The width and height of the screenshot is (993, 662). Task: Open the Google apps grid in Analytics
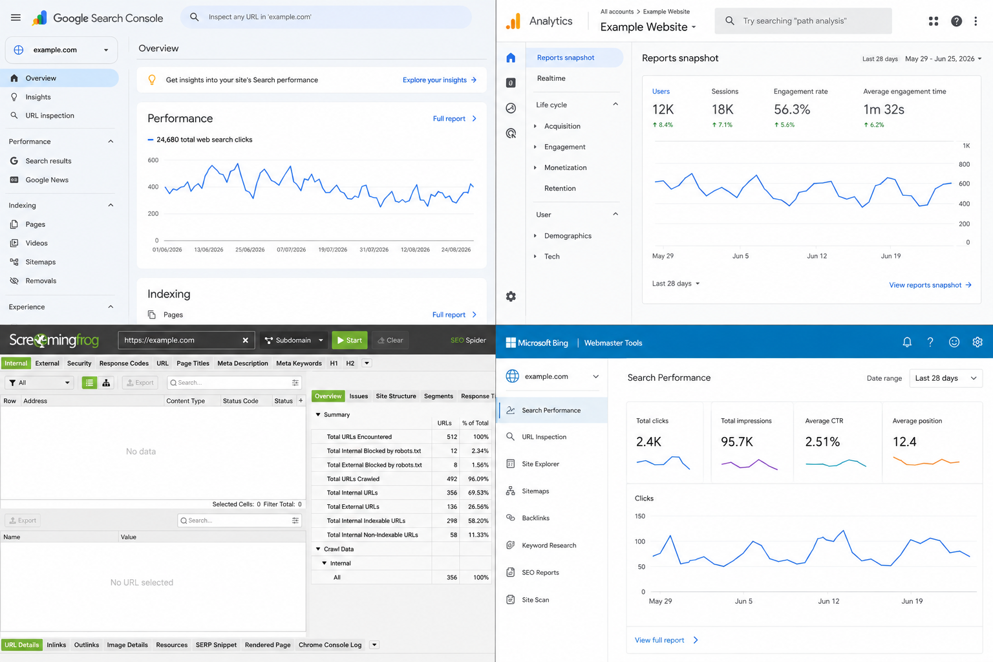[934, 21]
